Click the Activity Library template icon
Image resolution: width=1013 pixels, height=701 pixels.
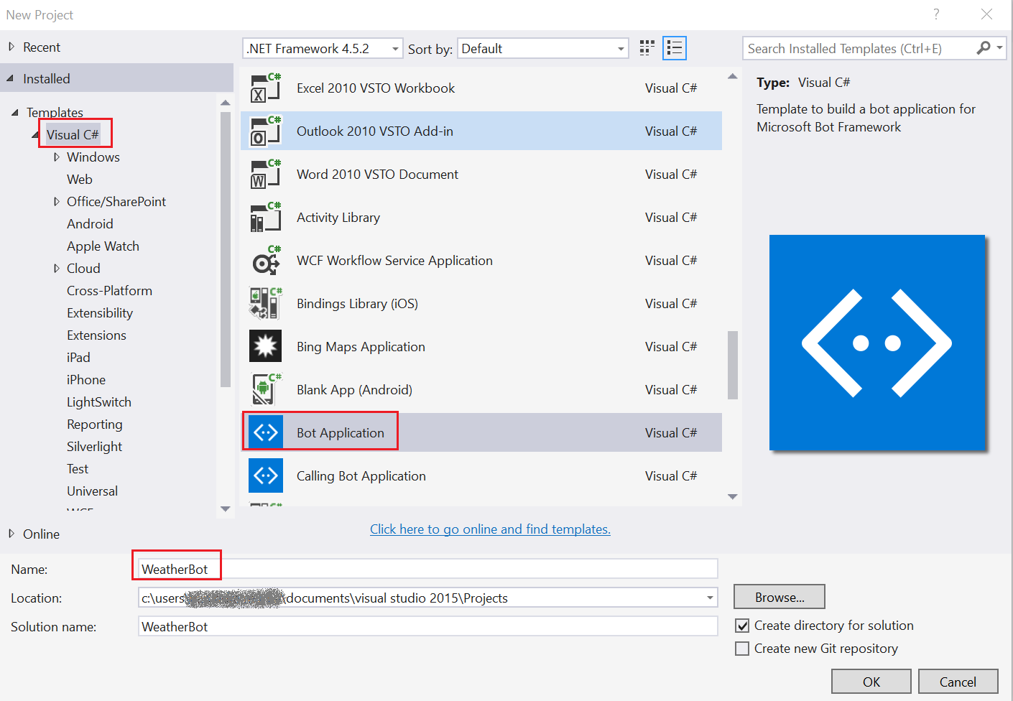[x=265, y=218]
